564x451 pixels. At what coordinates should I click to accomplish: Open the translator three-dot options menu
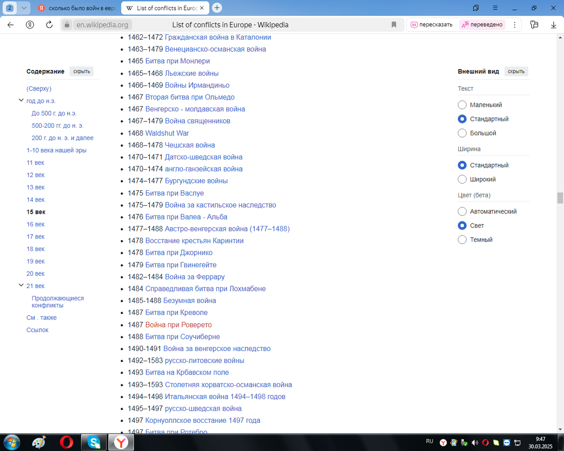(515, 25)
